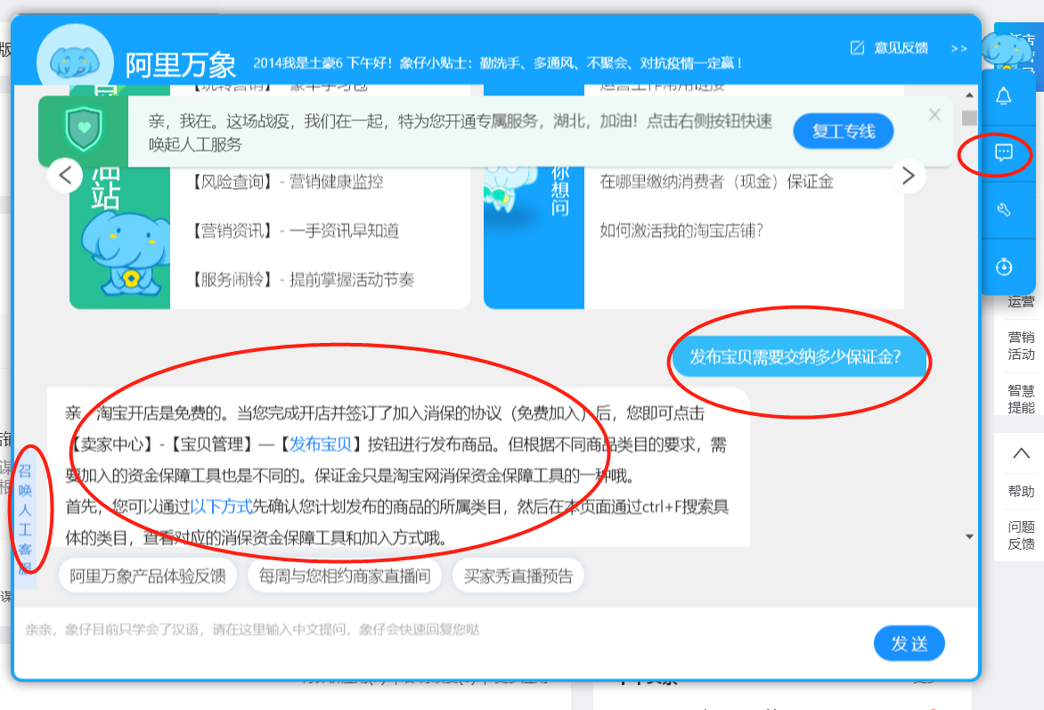Click the bell notification icon in sidebar
Image resolution: width=1044 pixels, height=710 pixels.
click(x=1003, y=96)
